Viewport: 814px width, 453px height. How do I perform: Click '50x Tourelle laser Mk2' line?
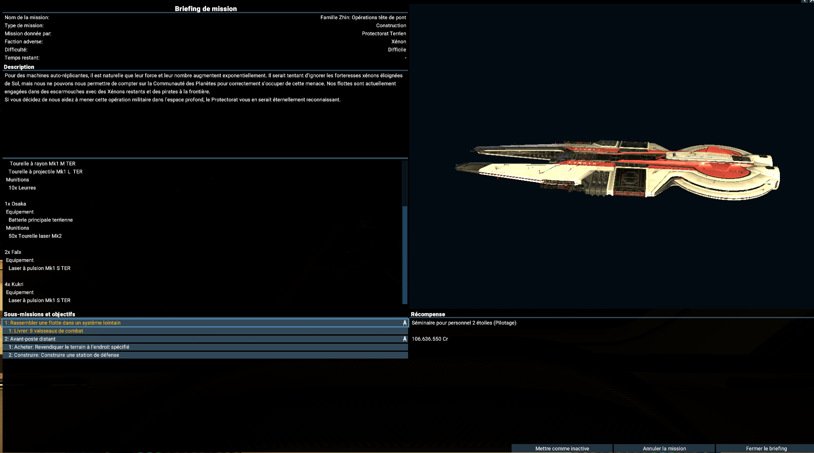point(35,236)
